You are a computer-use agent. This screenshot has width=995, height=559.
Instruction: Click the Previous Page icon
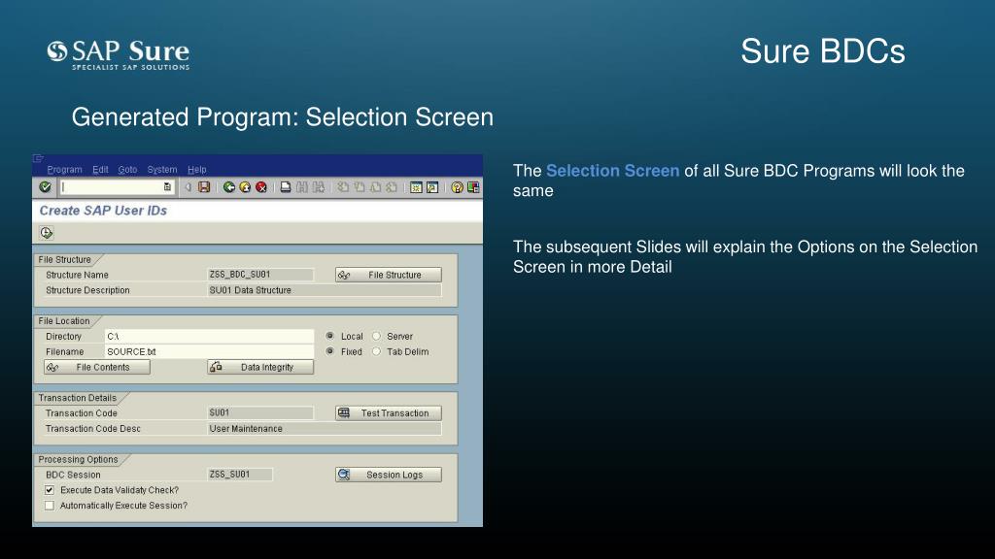[360, 187]
